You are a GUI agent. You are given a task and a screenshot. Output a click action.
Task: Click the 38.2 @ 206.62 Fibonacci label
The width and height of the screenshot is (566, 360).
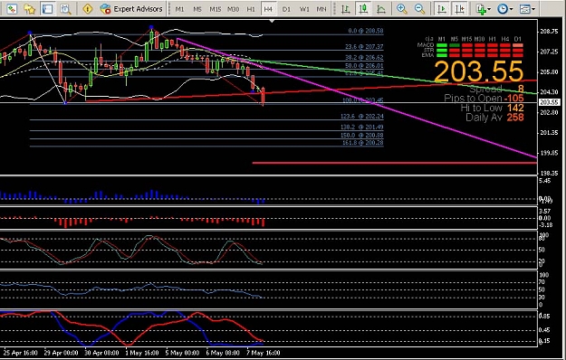[364, 57]
